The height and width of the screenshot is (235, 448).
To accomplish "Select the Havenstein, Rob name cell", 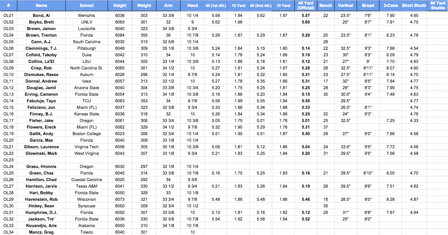I will coord(41,199).
